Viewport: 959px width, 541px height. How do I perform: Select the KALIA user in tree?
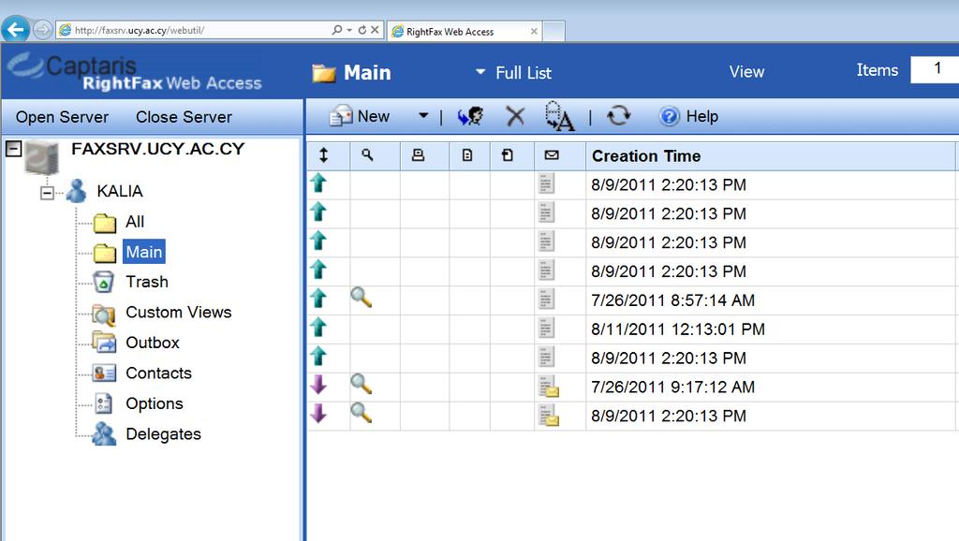pos(120,191)
